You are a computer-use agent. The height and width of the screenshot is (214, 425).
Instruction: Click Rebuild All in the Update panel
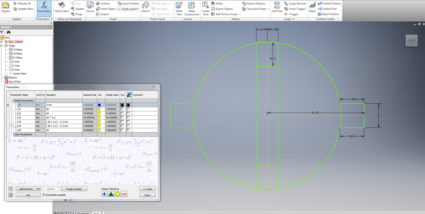pyautogui.click(x=22, y=3)
